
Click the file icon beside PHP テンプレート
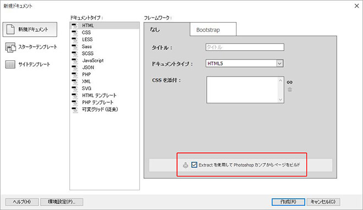point(75,102)
